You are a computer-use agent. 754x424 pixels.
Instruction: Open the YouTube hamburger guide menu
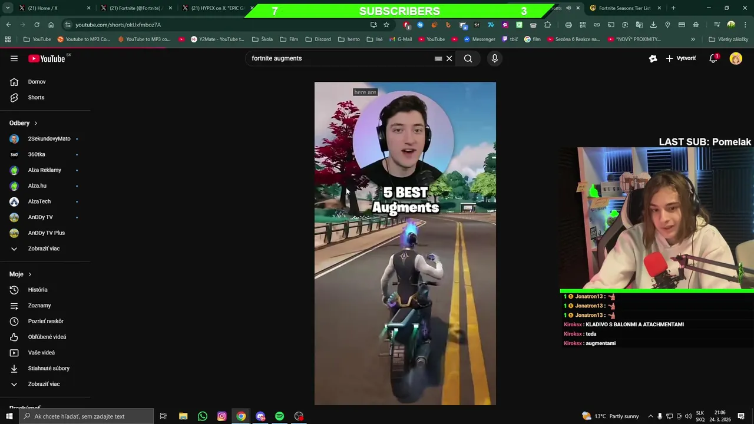14,58
